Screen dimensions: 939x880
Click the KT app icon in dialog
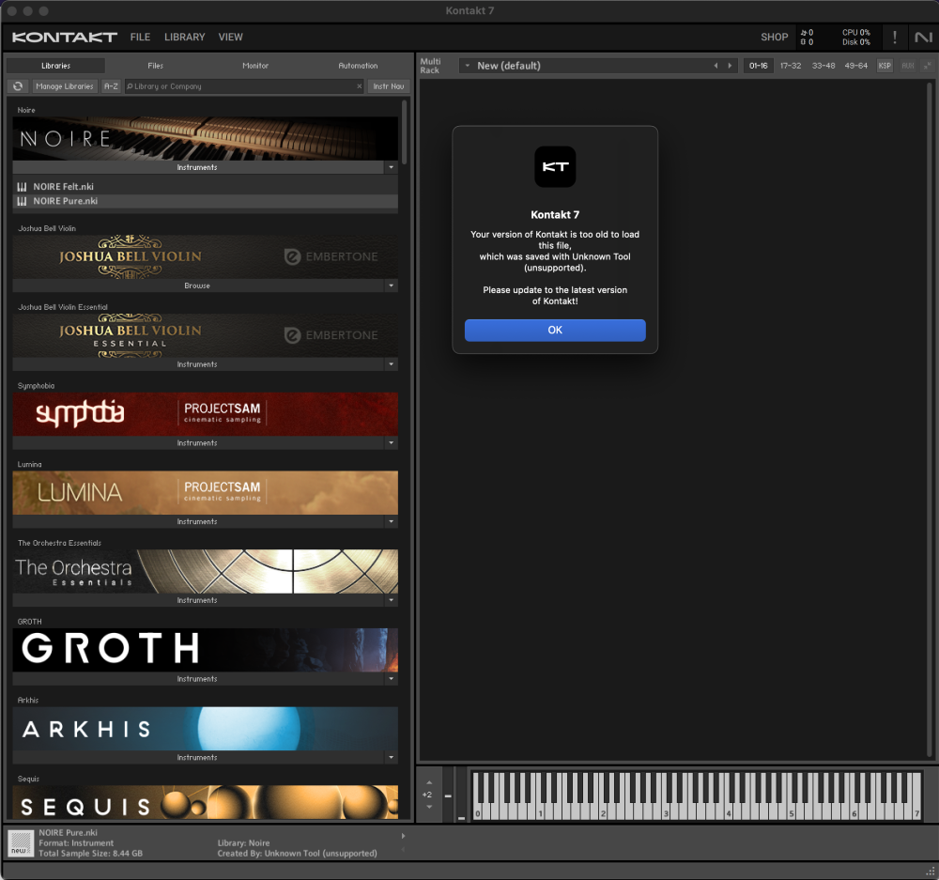555,166
